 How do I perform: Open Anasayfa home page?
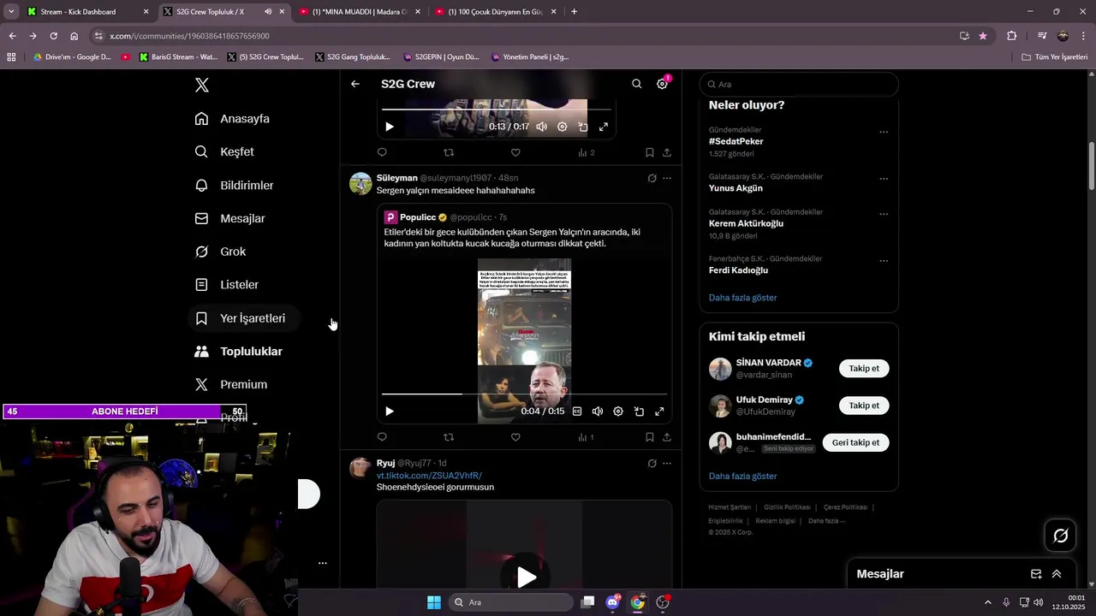(232, 119)
